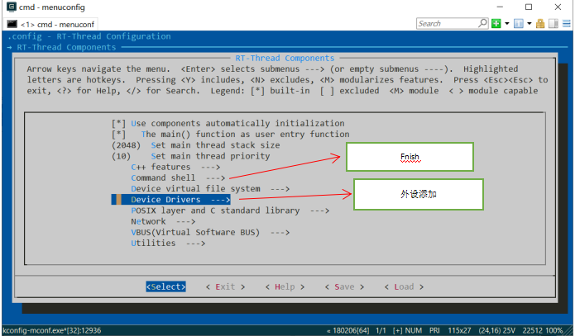Screen dimensions: 575x336
Task: Open the highlighted Device Drivers submenu
Action: (171, 200)
